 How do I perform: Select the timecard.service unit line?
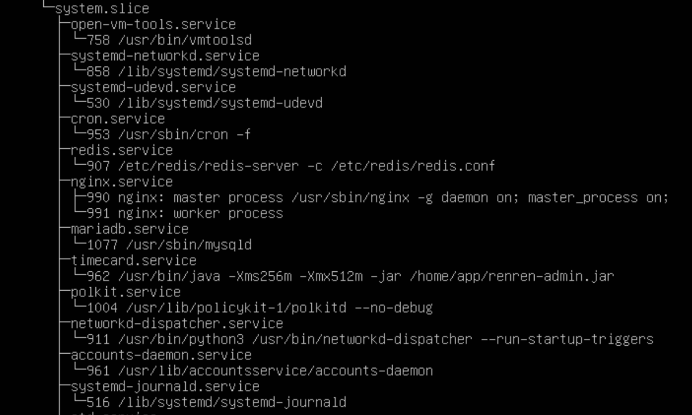134,261
